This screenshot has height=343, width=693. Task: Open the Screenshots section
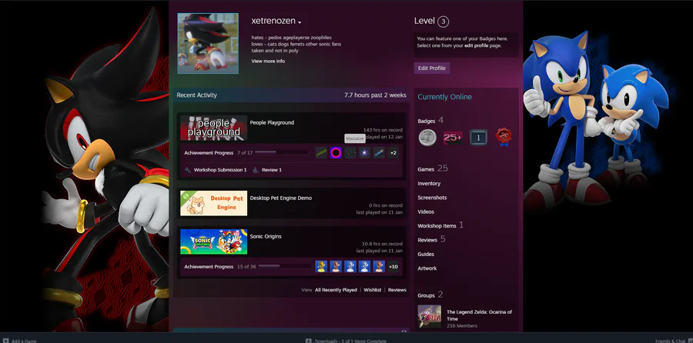click(432, 198)
